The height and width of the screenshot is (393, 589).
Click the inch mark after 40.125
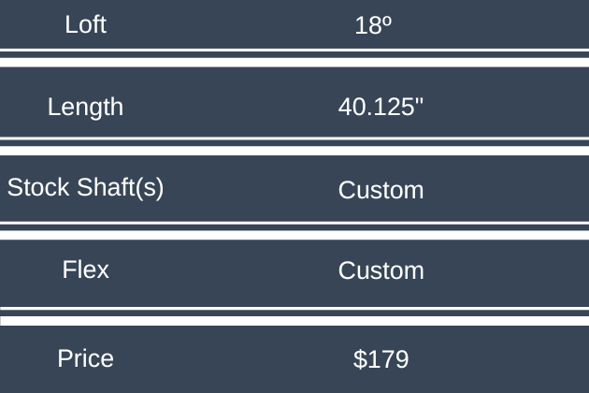[x=419, y=102]
